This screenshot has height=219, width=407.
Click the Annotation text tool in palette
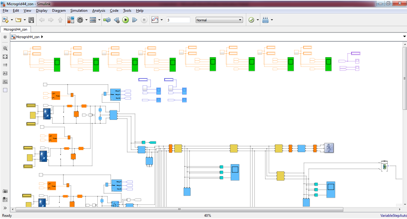click(5, 73)
